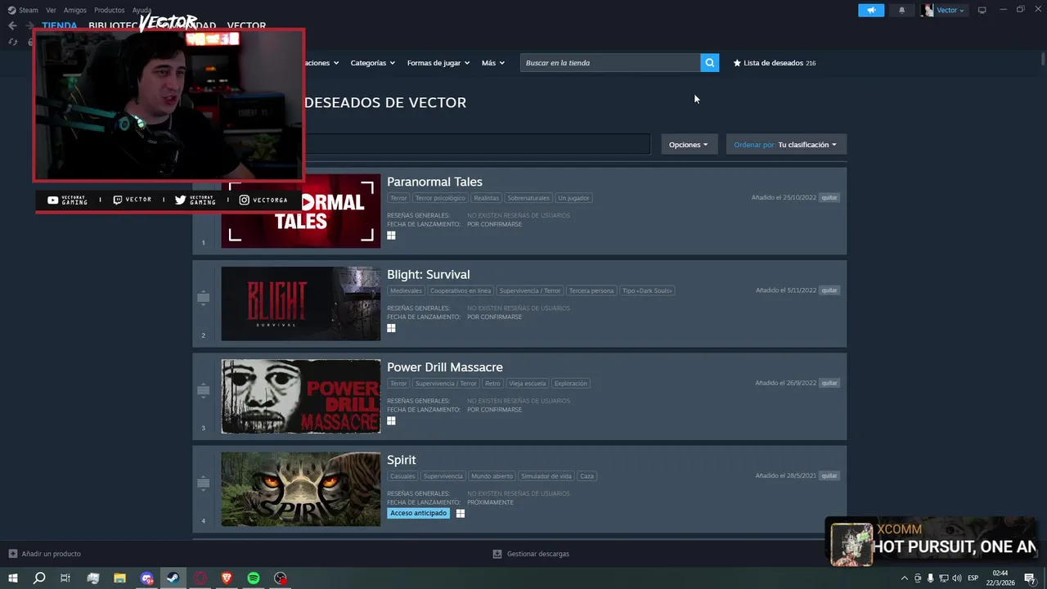Click the Mundo abierto tag

click(492, 475)
